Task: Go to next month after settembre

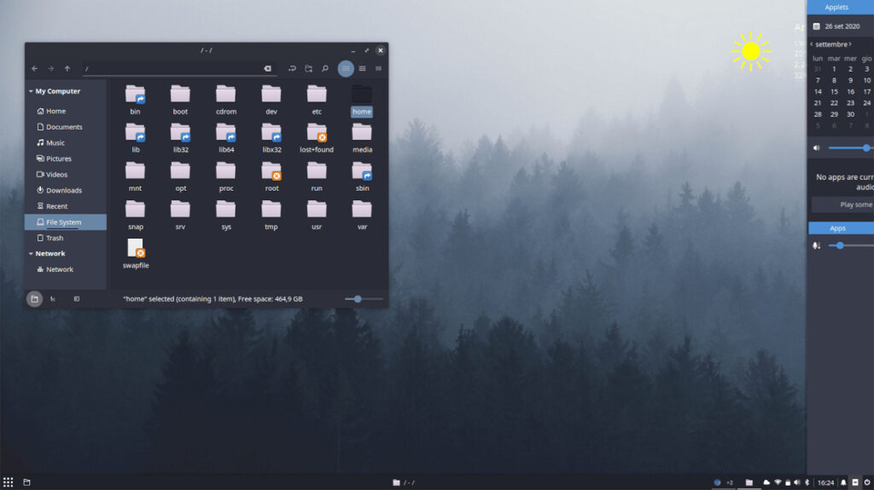Action: click(850, 43)
